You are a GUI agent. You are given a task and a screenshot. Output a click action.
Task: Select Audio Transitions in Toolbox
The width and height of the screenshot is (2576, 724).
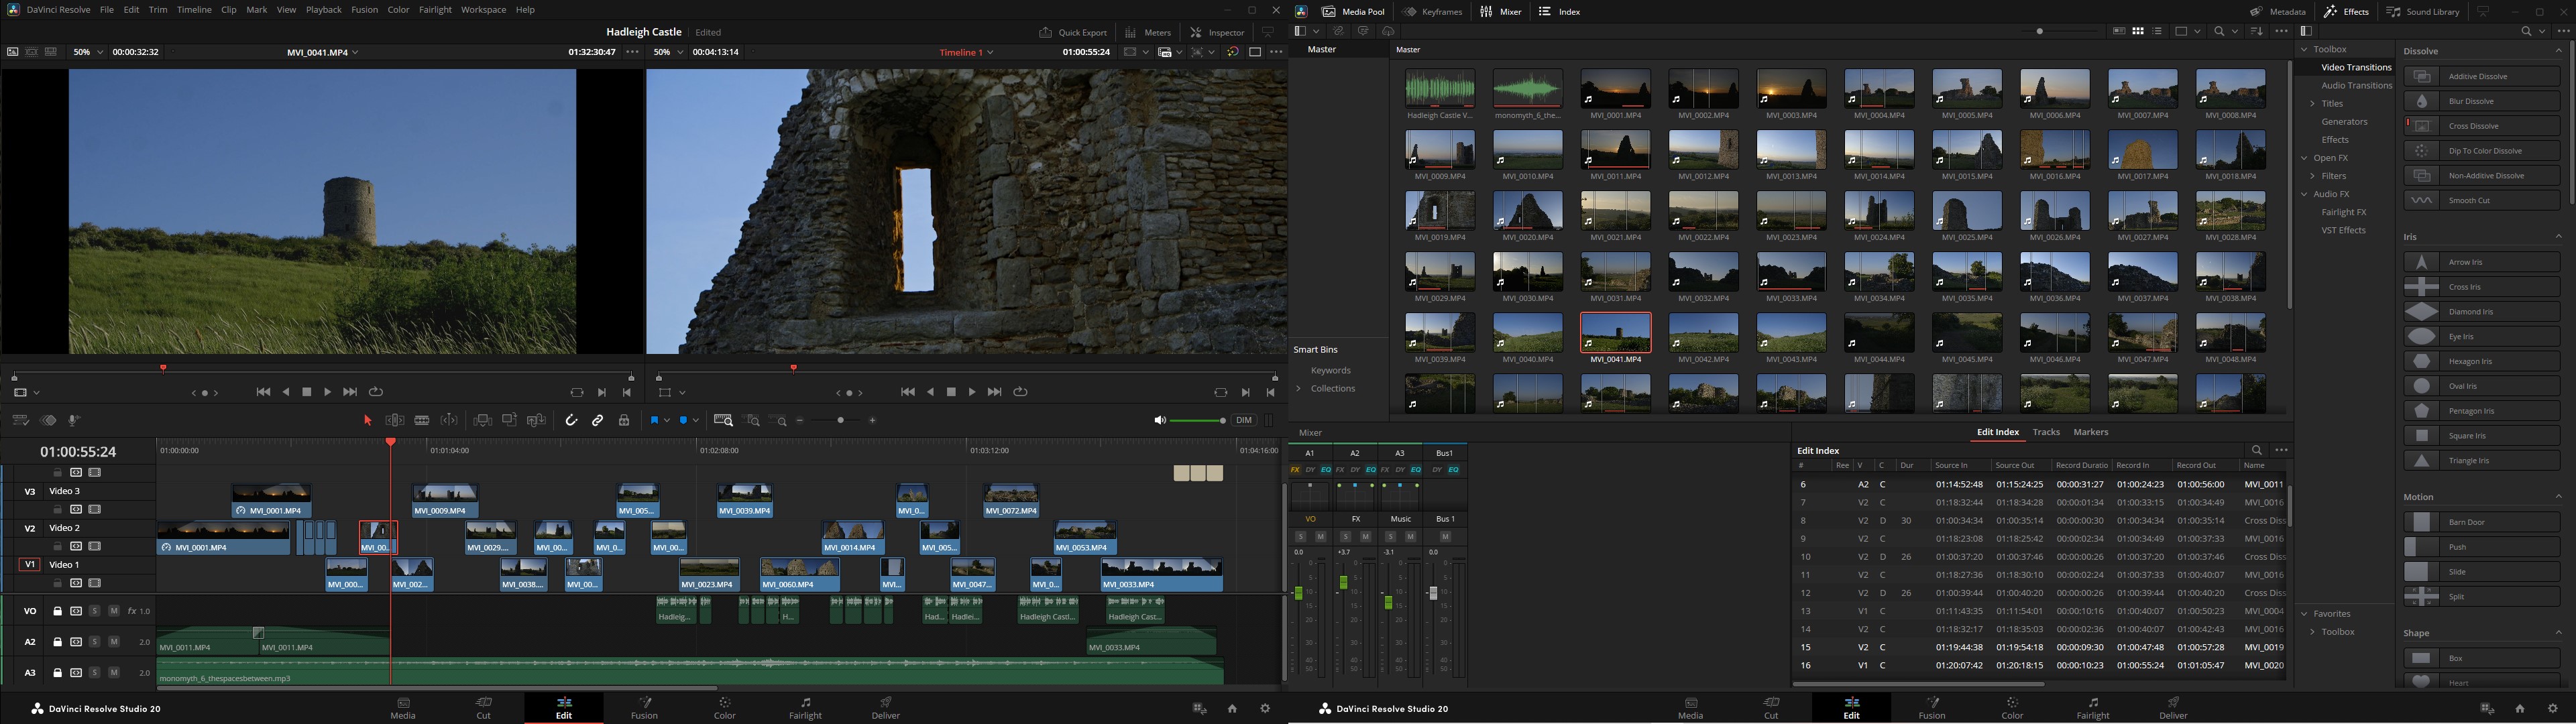point(2357,86)
